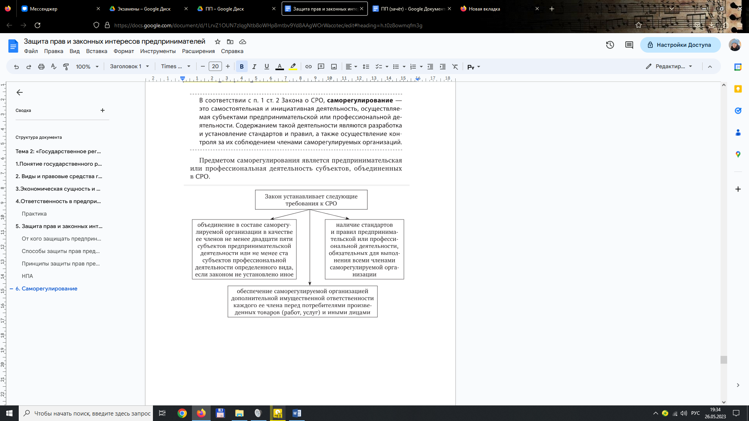Print the document via printer icon

[x=41, y=67]
